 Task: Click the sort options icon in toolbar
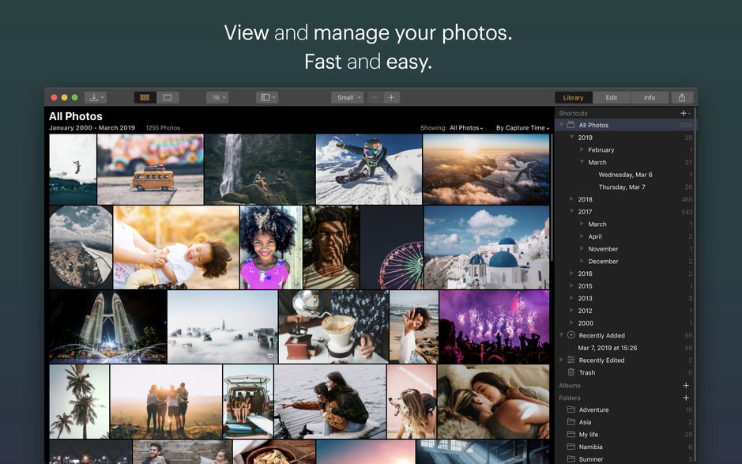217,96
